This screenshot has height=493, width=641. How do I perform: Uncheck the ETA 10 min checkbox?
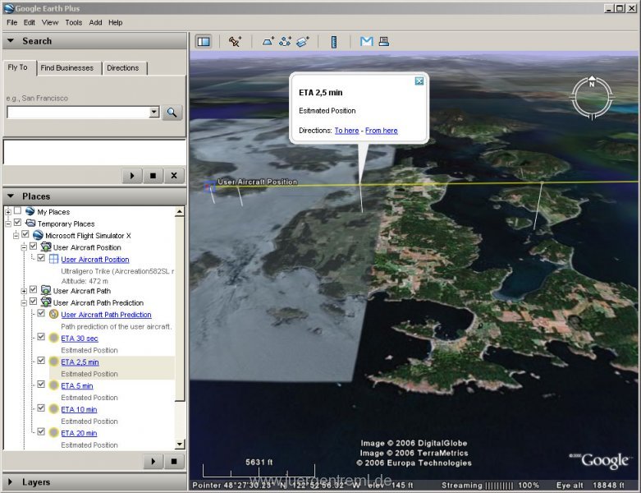click(x=41, y=408)
